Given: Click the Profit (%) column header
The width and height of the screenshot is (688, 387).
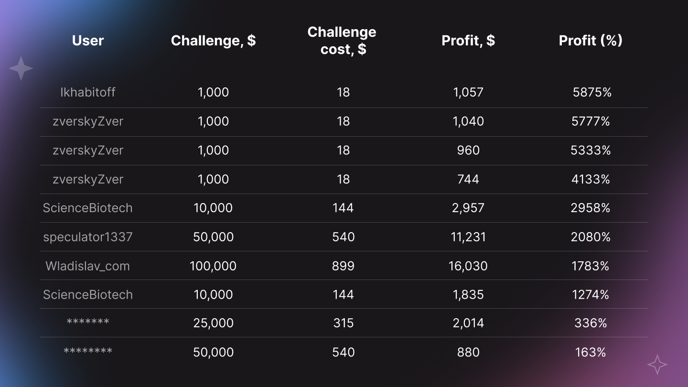Looking at the screenshot, I should click(x=591, y=41).
